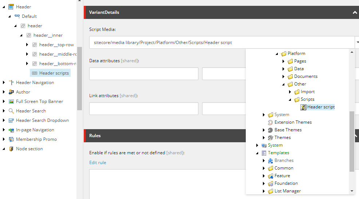Click the Edit rule link
This screenshot has width=359, height=199.
click(98, 163)
